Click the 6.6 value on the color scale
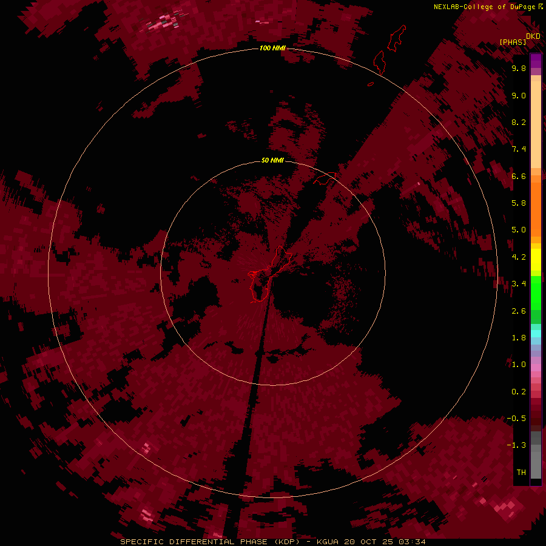Screen dimensions: 546x546 coord(519,176)
